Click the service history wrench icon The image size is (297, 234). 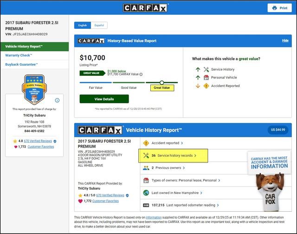pyautogui.click(x=146, y=155)
